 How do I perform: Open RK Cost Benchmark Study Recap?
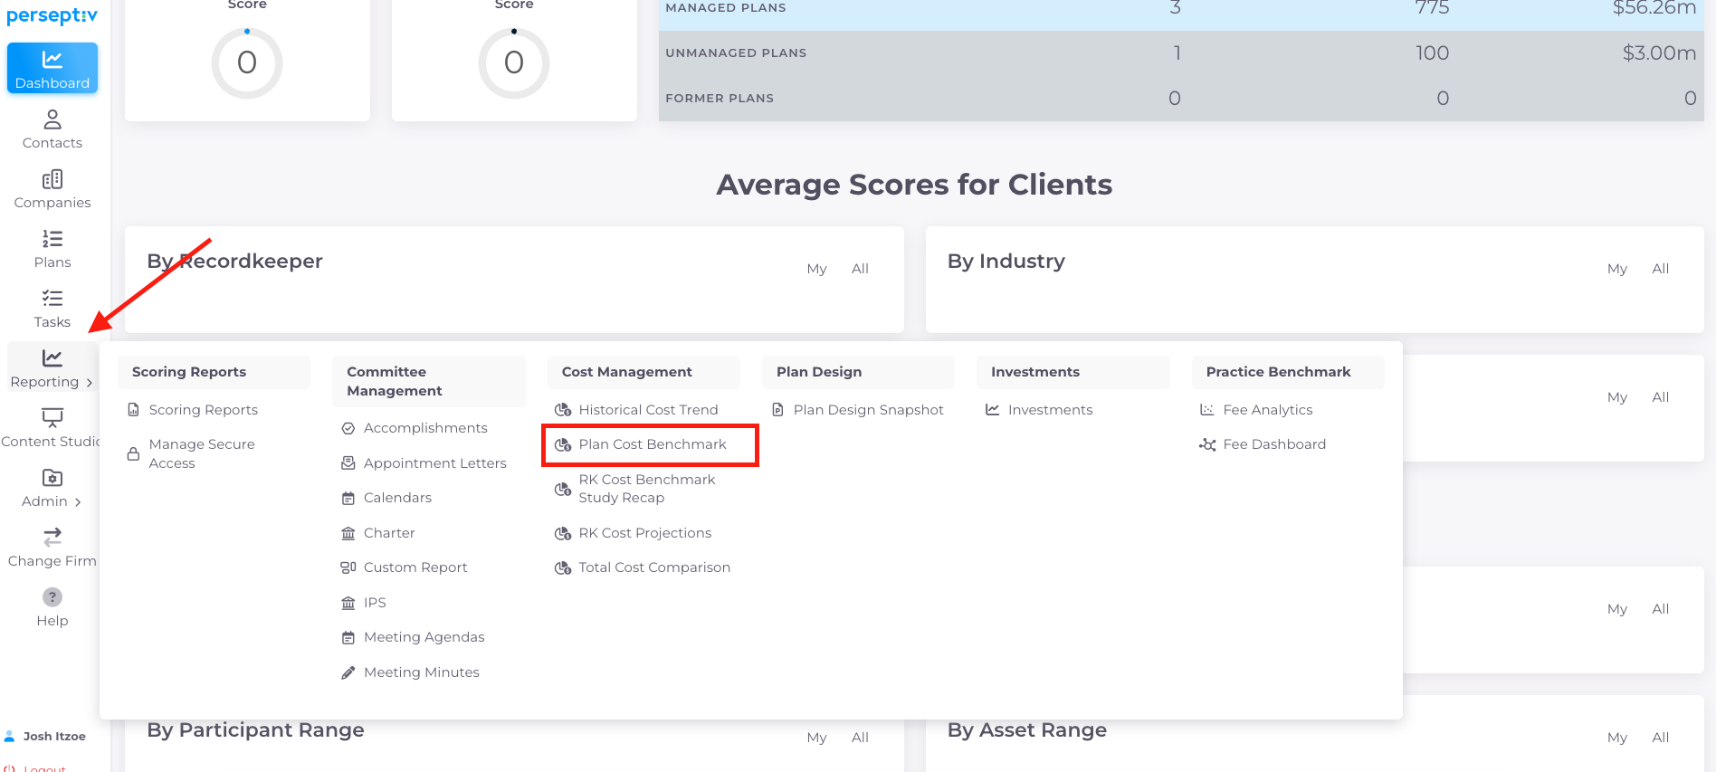[x=646, y=489]
